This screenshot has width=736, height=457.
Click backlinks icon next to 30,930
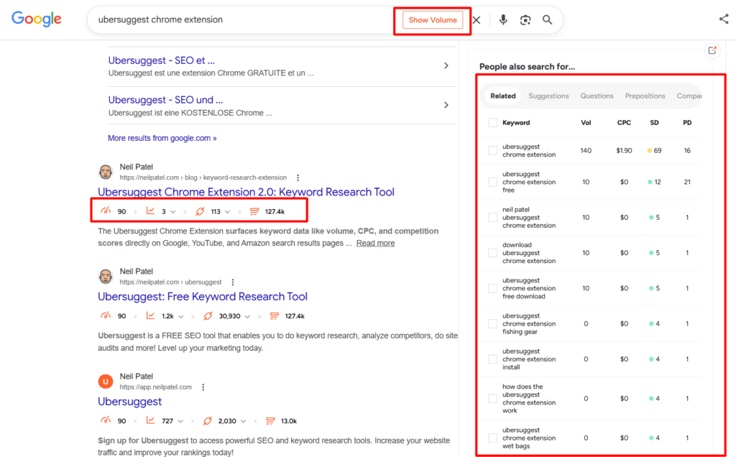(x=208, y=316)
